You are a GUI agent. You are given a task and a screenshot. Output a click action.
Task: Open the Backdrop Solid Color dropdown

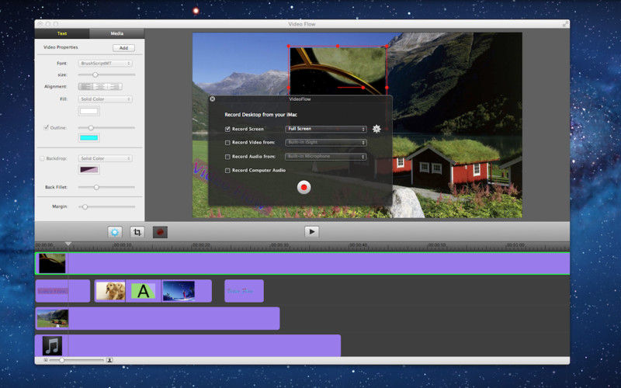point(105,158)
